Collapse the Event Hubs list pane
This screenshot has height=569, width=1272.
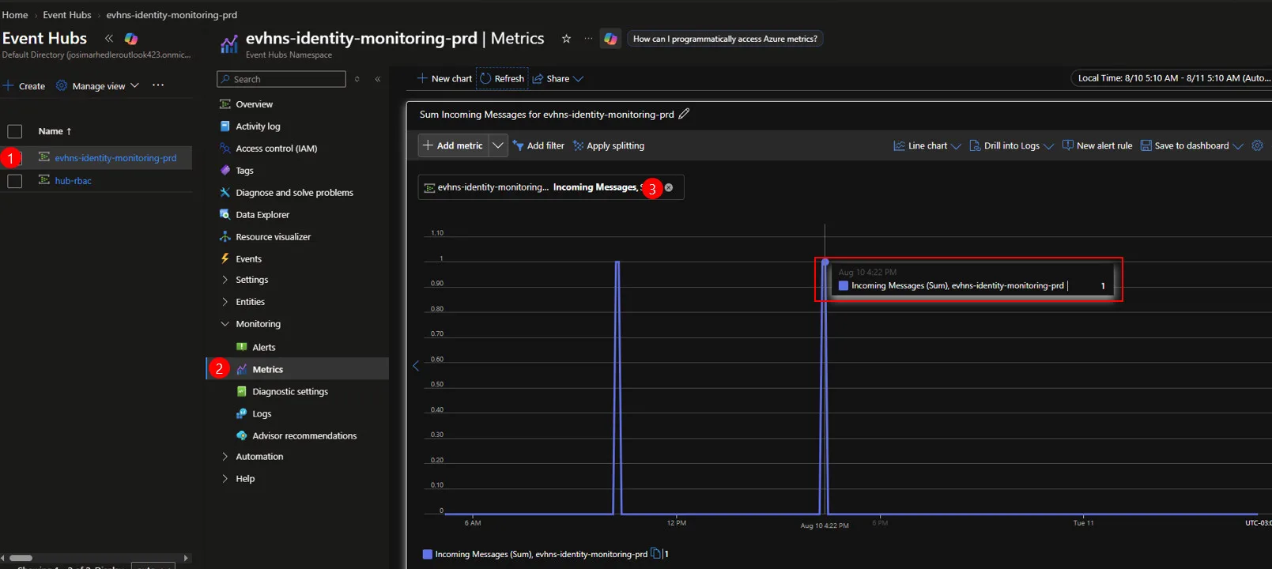(x=109, y=38)
